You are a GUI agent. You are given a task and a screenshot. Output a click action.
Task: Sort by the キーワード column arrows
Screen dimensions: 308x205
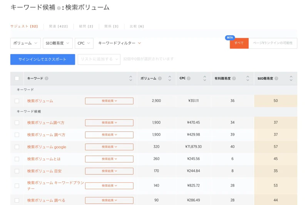pos(131,78)
